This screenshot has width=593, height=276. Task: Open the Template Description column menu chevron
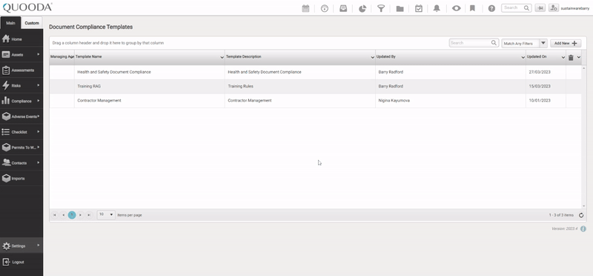(x=373, y=58)
